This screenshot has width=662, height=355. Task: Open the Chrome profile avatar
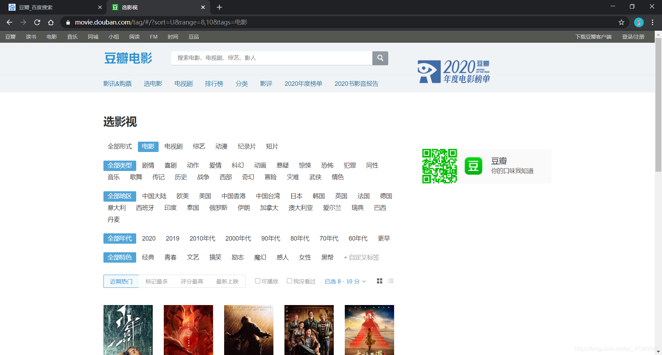point(639,22)
